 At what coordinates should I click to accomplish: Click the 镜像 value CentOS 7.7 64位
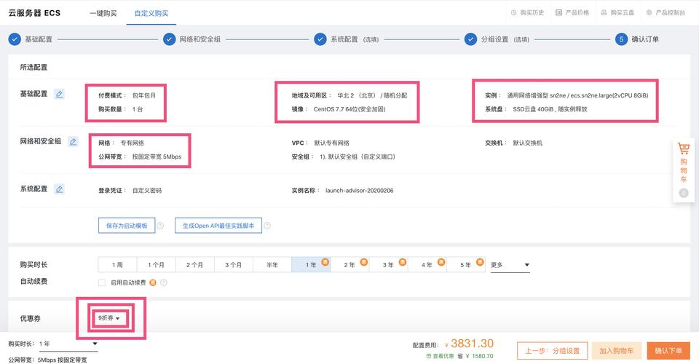coord(349,109)
